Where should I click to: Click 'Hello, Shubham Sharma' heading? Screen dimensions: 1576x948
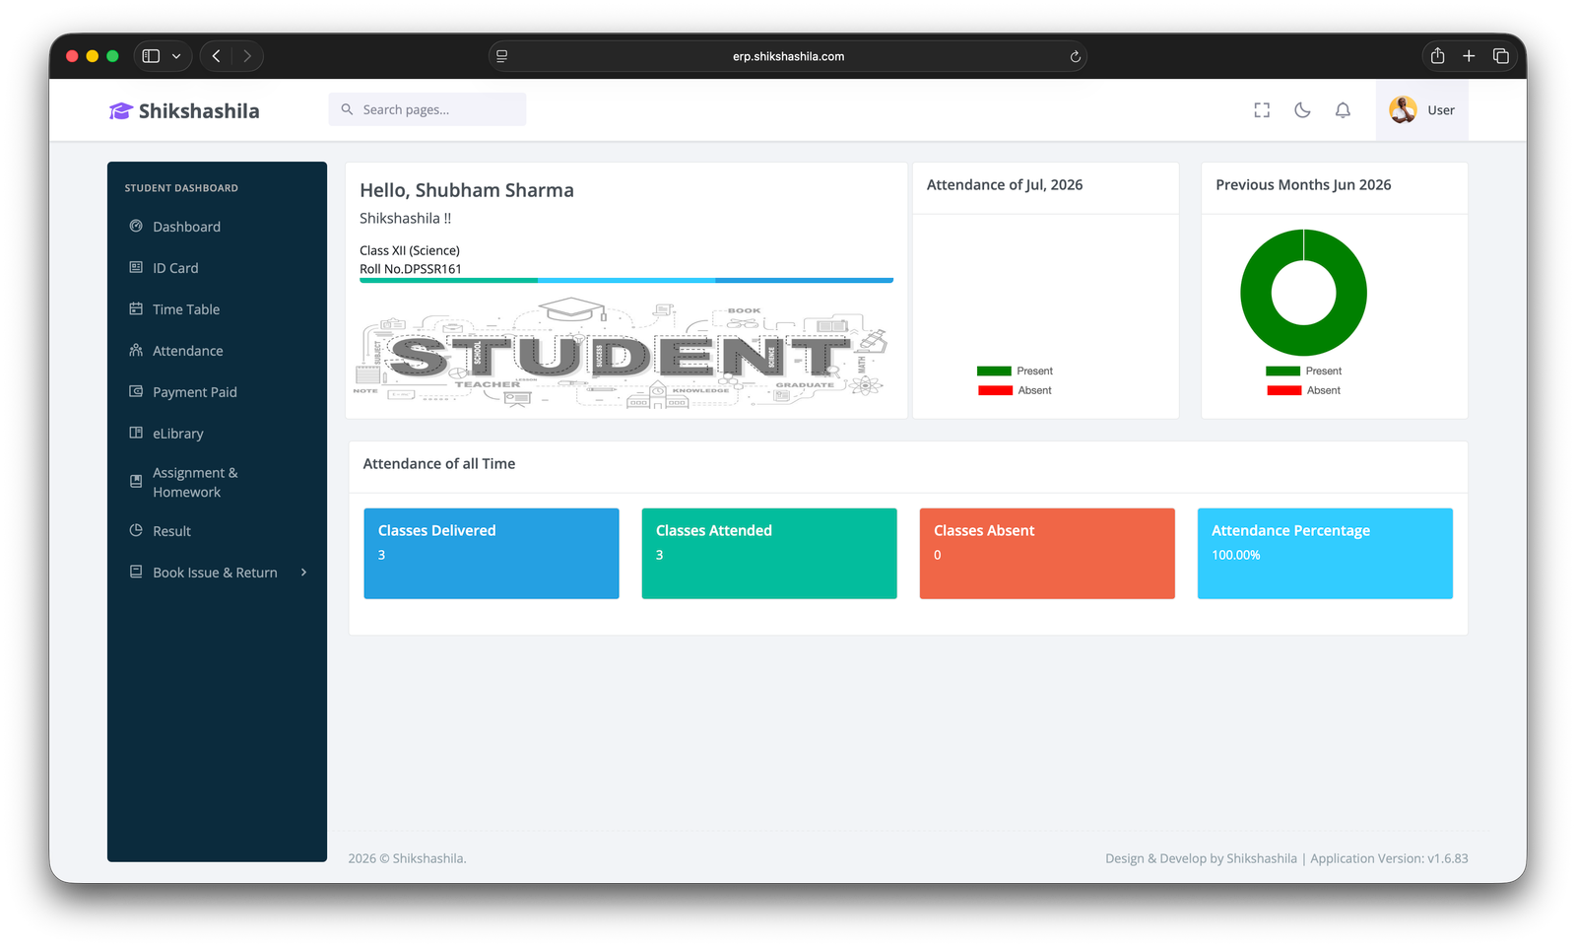click(x=467, y=190)
